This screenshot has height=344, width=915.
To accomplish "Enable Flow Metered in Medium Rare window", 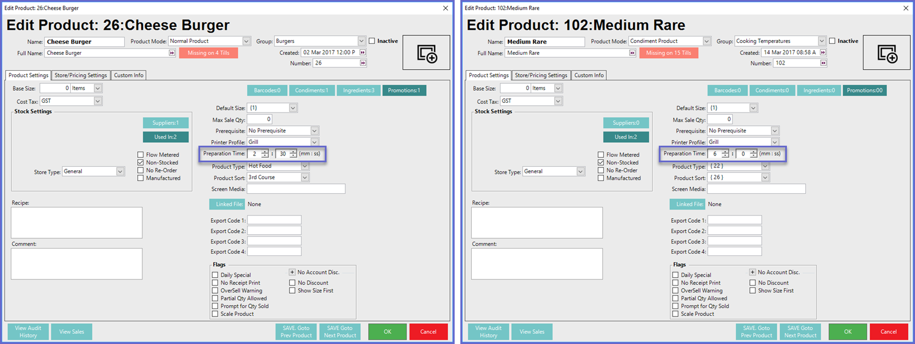I will click(x=601, y=155).
